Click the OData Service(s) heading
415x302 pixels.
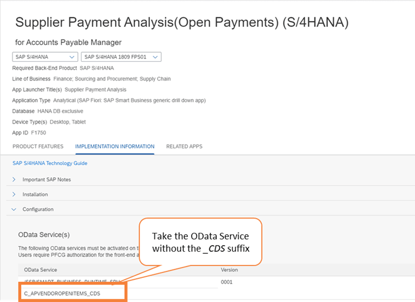pos(44,235)
